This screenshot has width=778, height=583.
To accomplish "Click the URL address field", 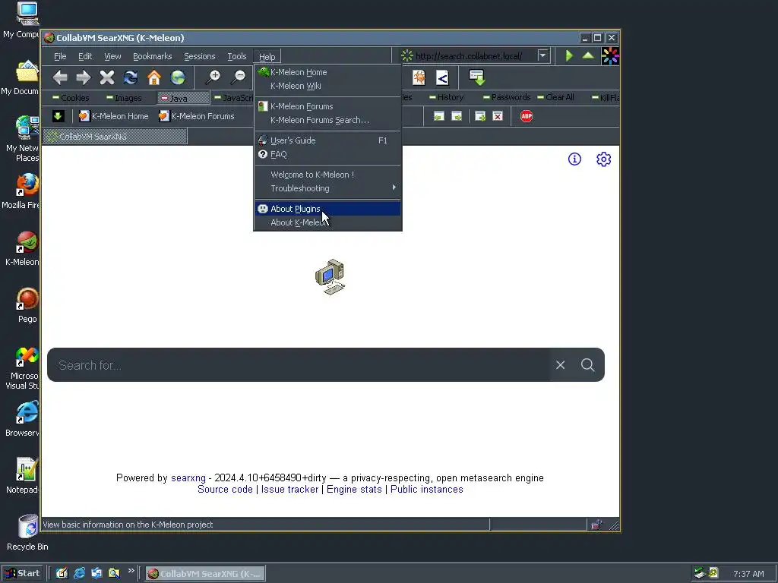I will point(475,56).
